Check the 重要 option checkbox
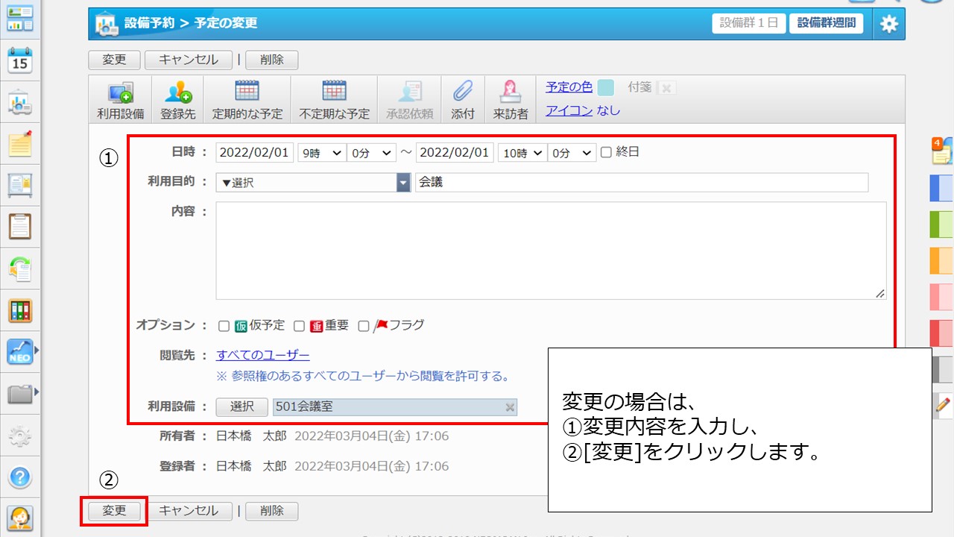The image size is (954, 537). coord(299,326)
